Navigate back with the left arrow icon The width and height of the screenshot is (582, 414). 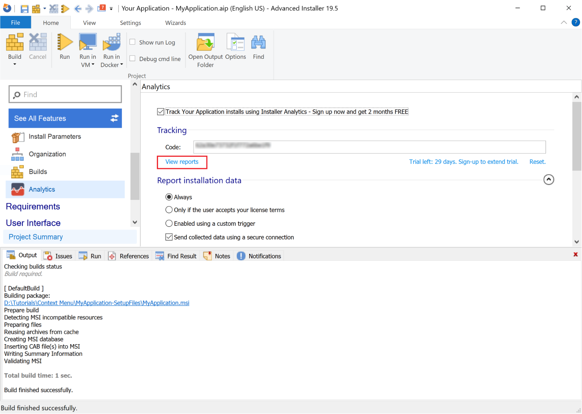coord(77,9)
